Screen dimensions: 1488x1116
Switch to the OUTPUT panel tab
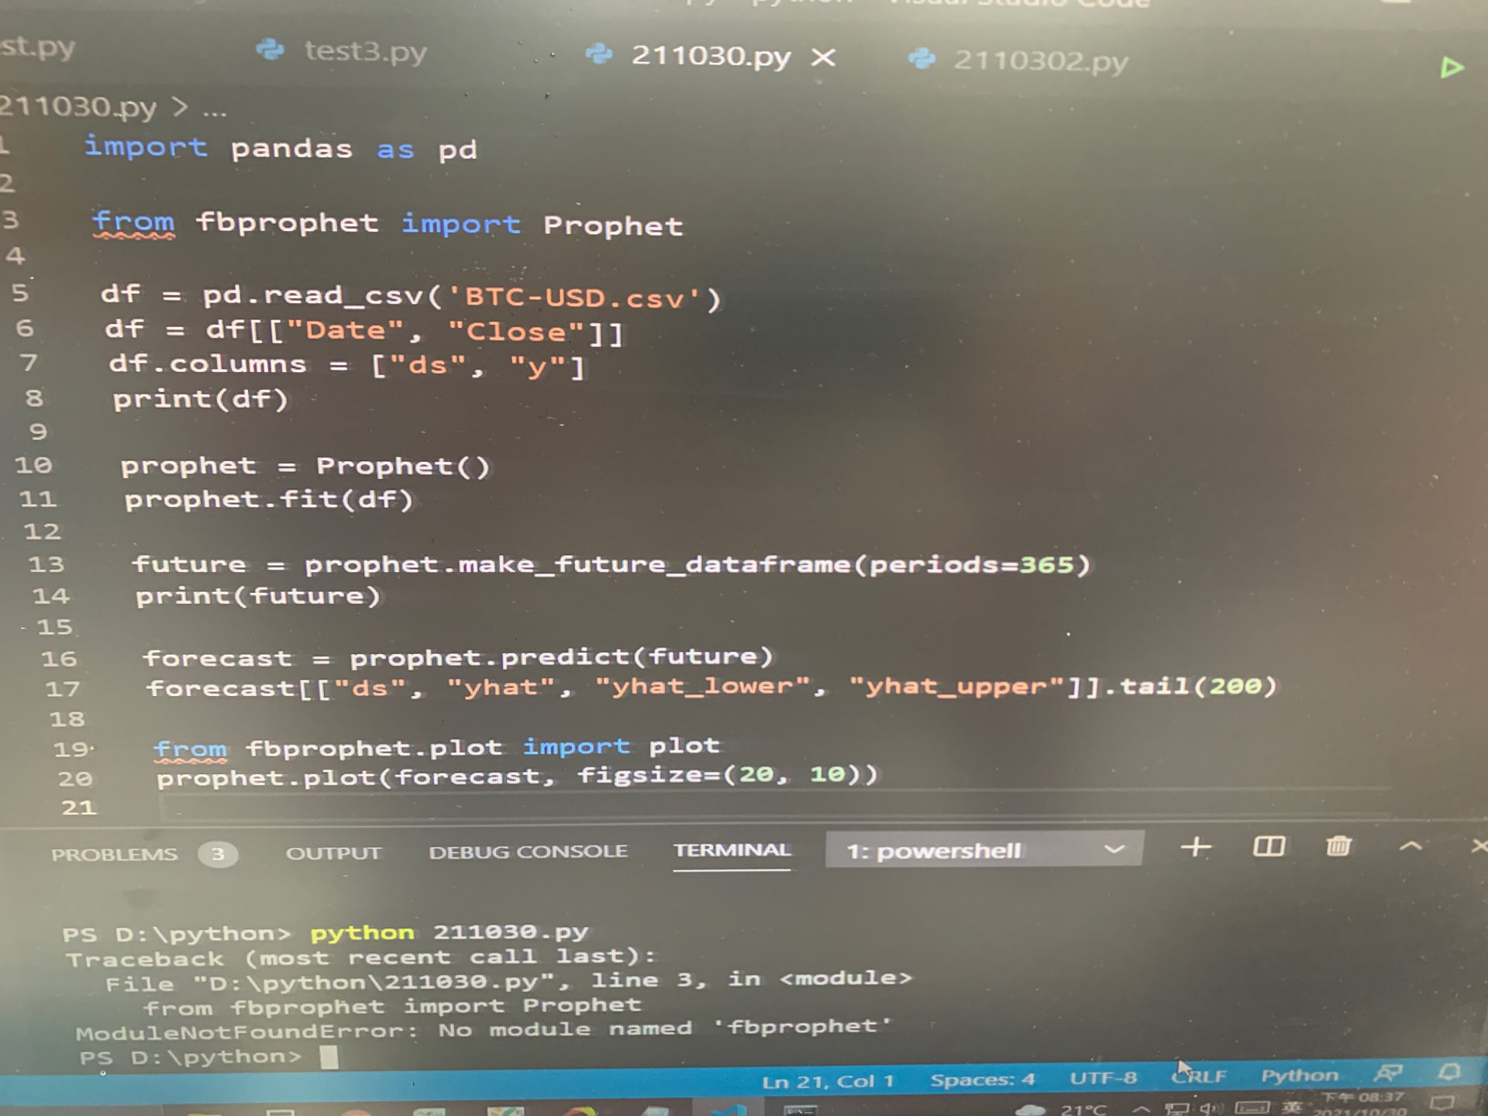tap(333, 853)
